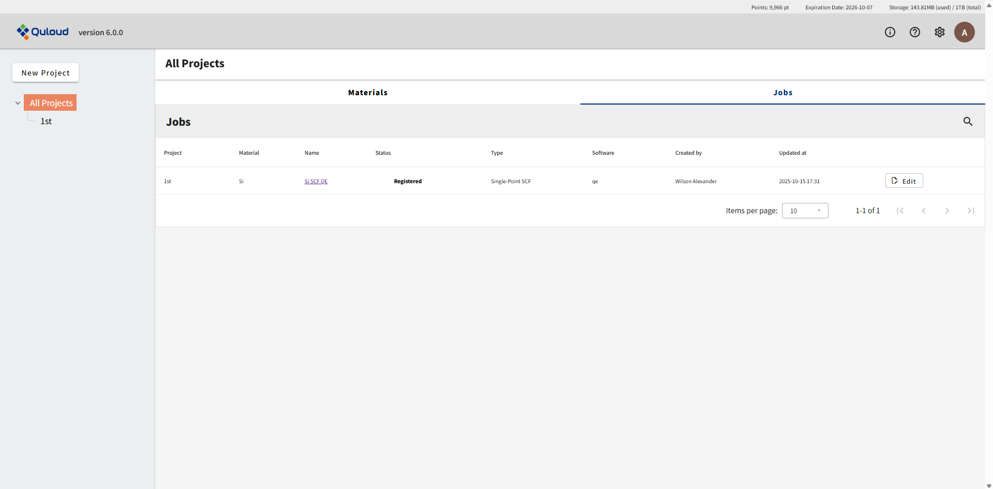Open the info circle icon
This screenshot has width=993, height=489.
[x=890, y=32]
